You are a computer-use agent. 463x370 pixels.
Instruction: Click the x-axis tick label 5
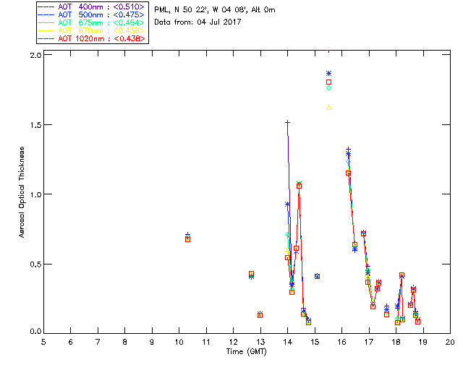tap(43, 341)
